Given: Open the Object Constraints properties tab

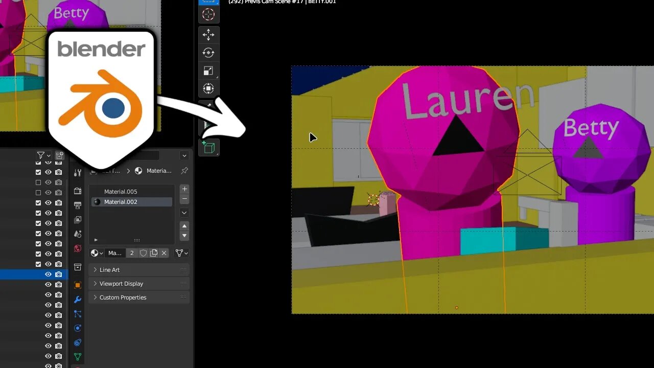Looking at the screenshot, I should pyautogui.click(x=78, y=342).
